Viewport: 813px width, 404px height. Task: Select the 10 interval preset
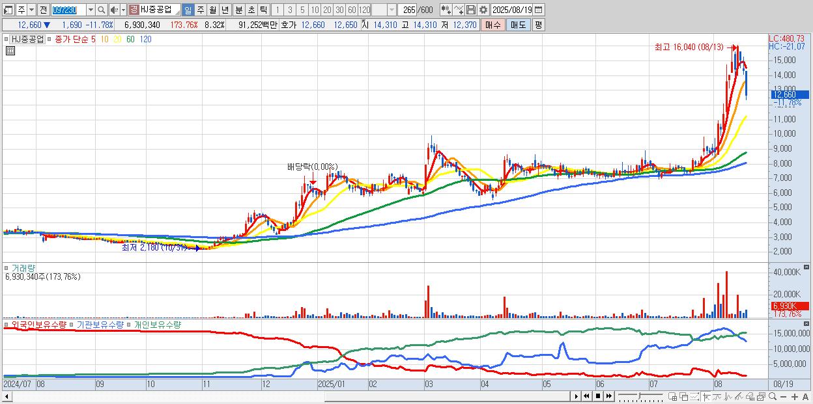click(315, 10)
